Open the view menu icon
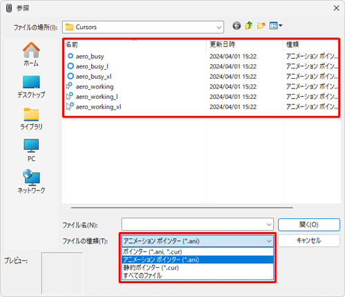This screenshot has width=345, height=297. pos(274,26)
